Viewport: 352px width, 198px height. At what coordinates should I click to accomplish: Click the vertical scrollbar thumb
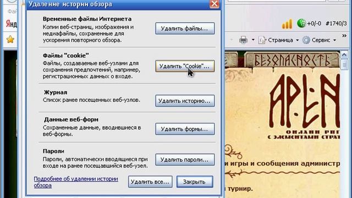[x=344, y=65]
